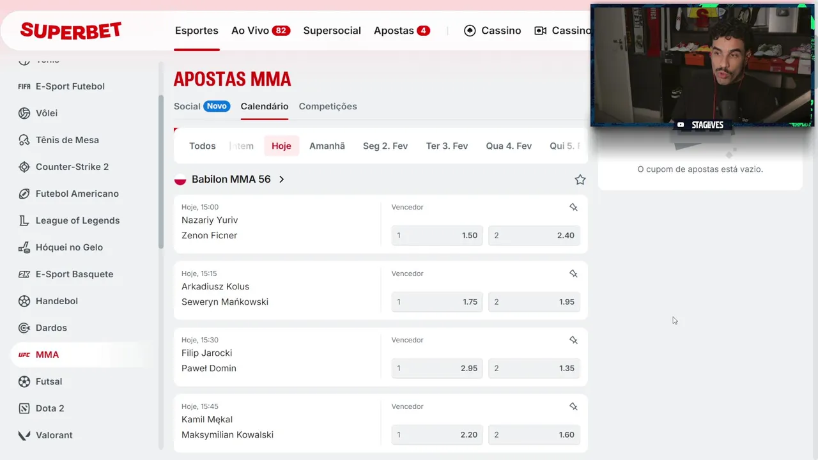The height and width of the screenshot is (460, 818).
Task: Pin the Nazariy Yuriv vs Zenon Ficner fight
Action: pyautogui.click(x=573, y=207)
